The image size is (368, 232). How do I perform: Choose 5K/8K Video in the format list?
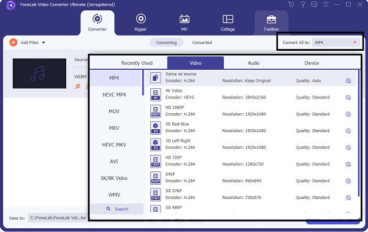tap(114, 178)
